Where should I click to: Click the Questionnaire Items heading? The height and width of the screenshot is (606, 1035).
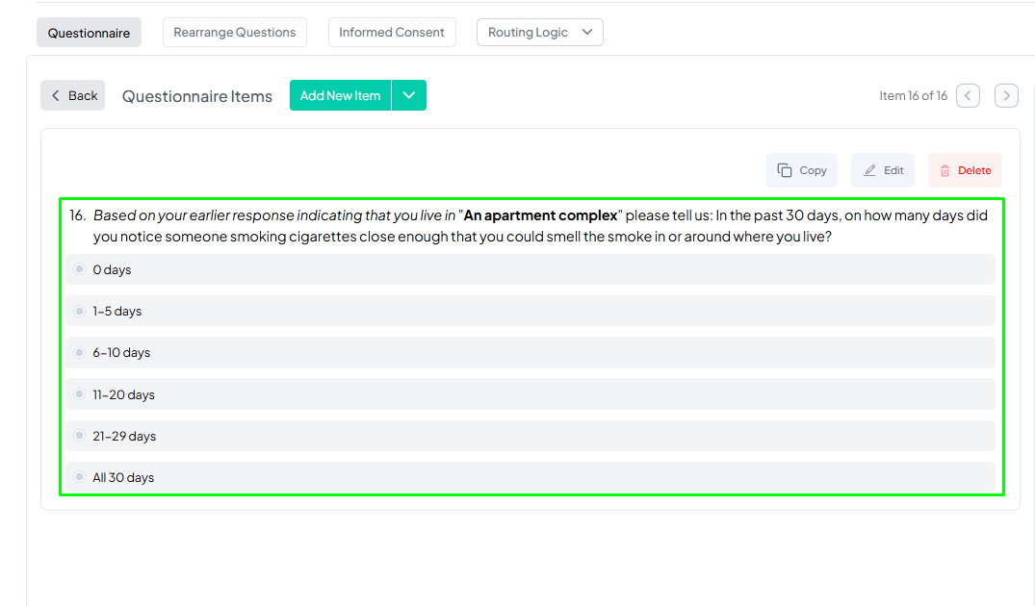(196, 96)
